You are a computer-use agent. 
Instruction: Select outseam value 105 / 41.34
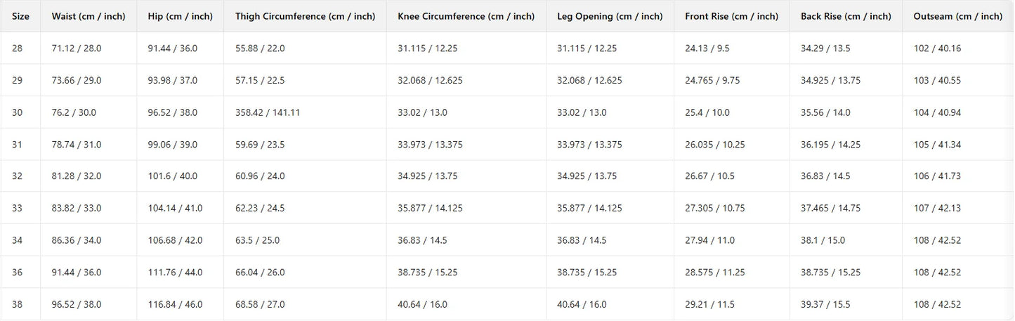pos(937,145)
